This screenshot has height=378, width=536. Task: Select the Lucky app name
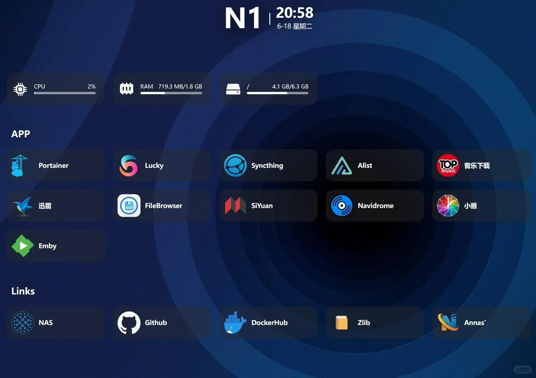pos(154,166)
